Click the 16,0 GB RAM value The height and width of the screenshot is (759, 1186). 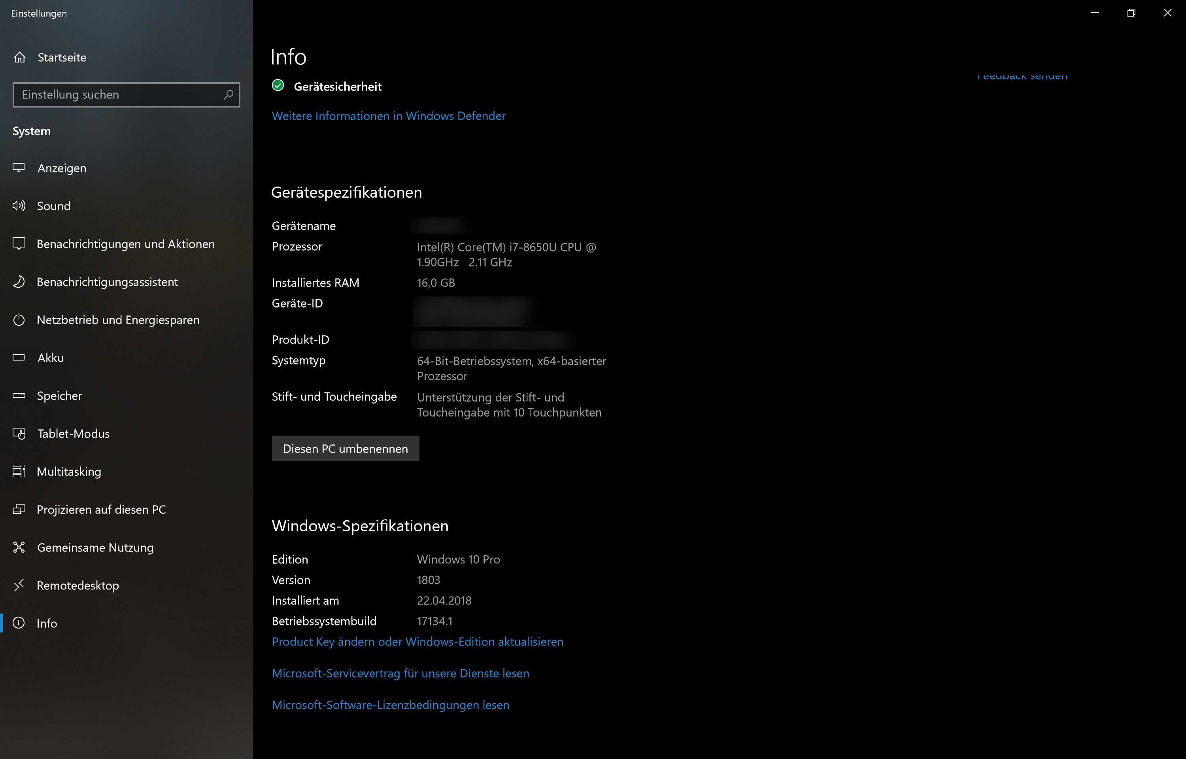pyautogui.click(x=436, y=283)
